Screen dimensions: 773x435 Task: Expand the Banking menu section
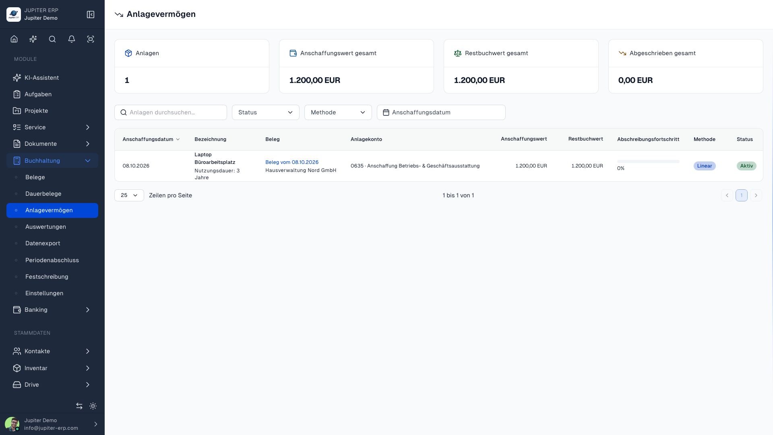point(52,310)
